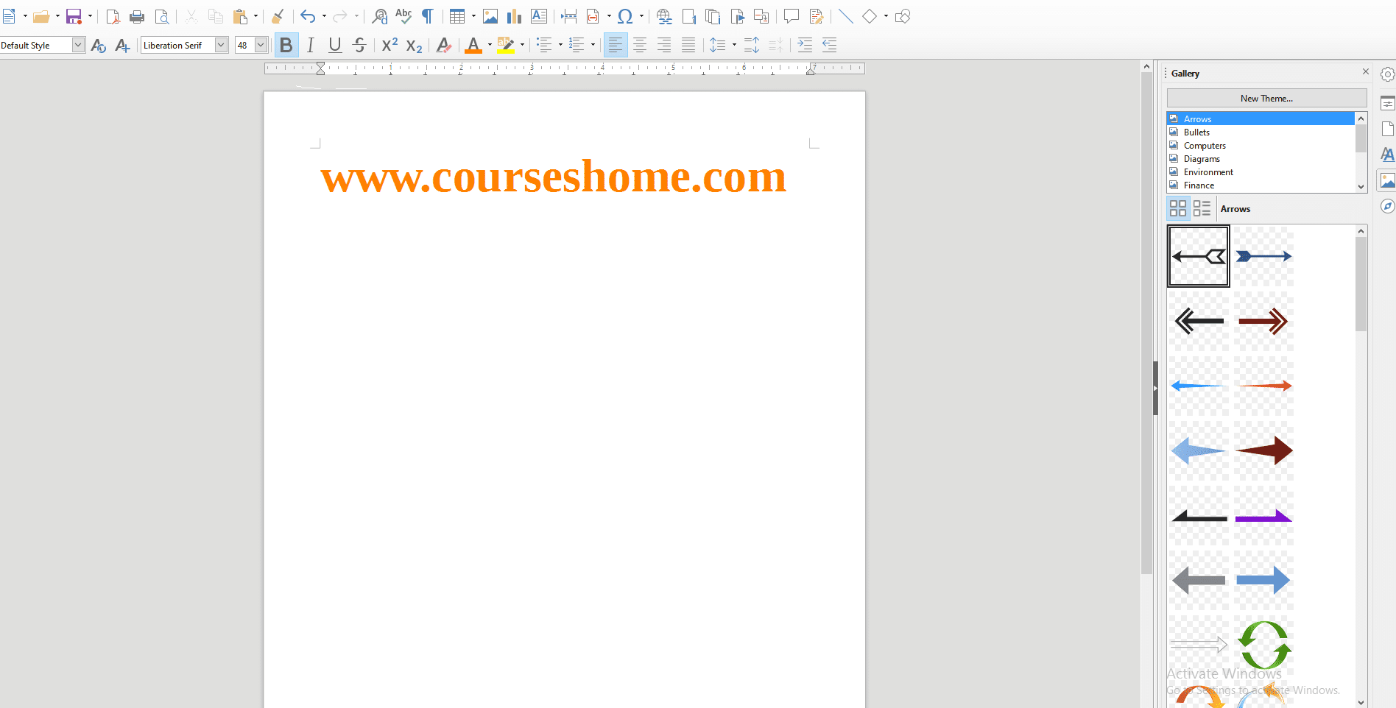Open the Gallery panel icon in the sidebar
Screen dimensions: 1396x708
[x=1389, y=180]
